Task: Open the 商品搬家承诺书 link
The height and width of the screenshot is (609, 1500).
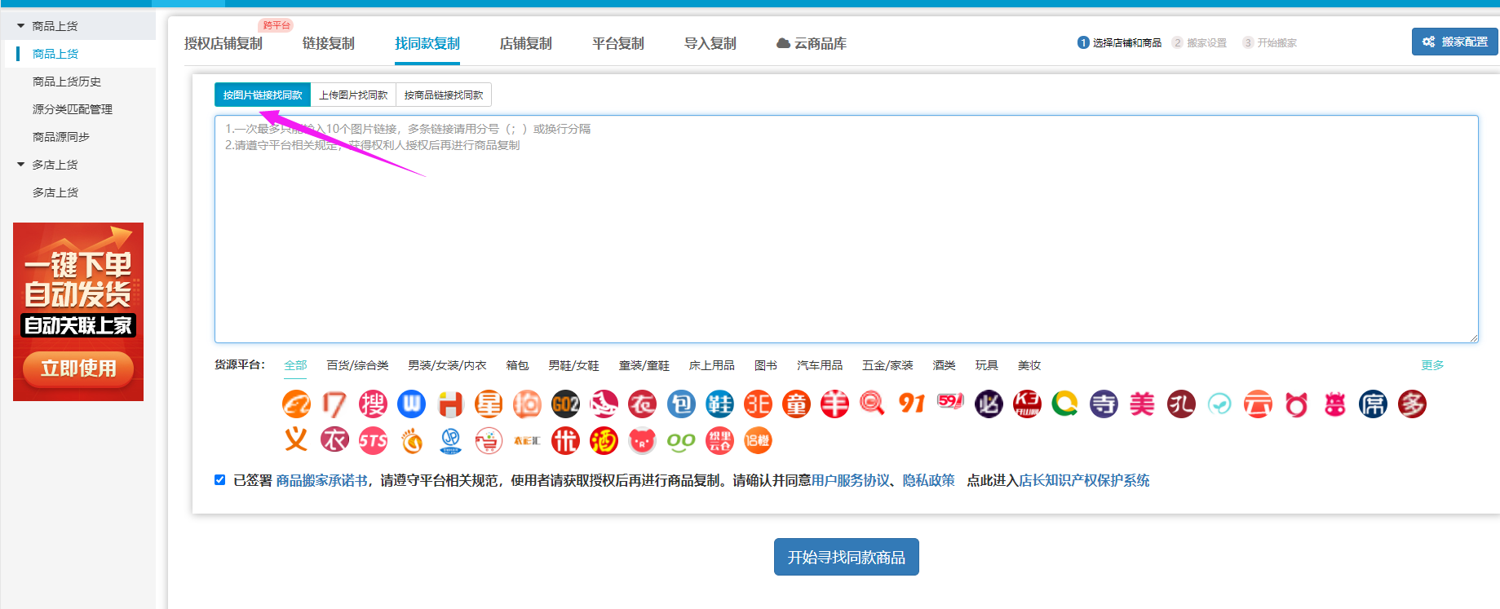Action: (x=321, y=480)
